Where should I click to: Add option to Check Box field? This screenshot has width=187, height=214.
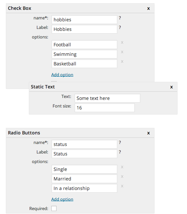(62, 75)
